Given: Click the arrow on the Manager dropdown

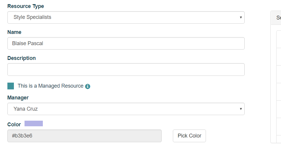Looking at the screenshot, I should tap(241, 109).
